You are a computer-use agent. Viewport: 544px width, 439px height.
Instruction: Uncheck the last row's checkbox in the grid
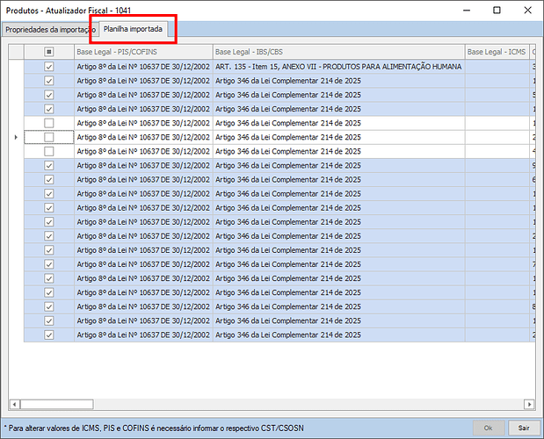[x=49, y=334]
